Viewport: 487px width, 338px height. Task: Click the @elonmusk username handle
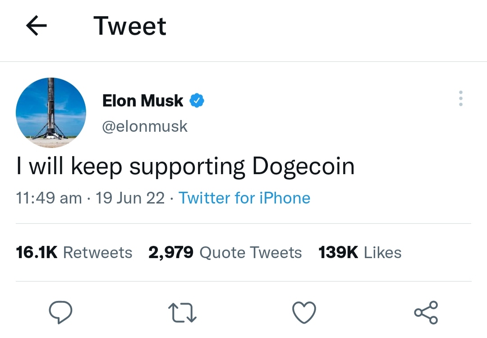(145, 126)
